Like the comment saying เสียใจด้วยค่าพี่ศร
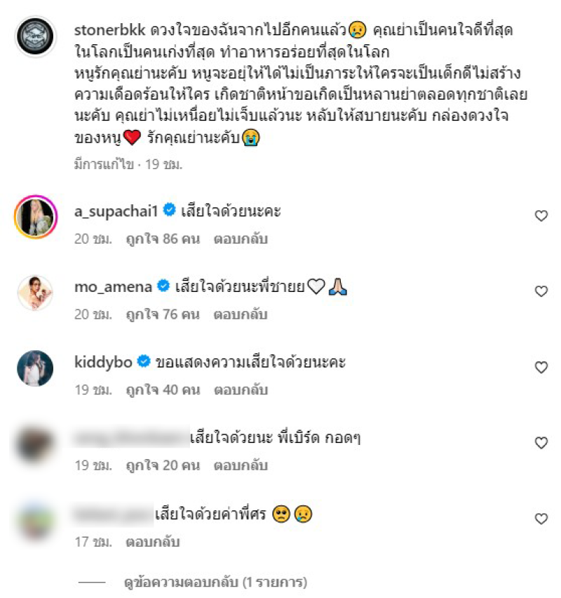Image resolution: width=561 pixels, height=598 pixels. tap(541, 519)
